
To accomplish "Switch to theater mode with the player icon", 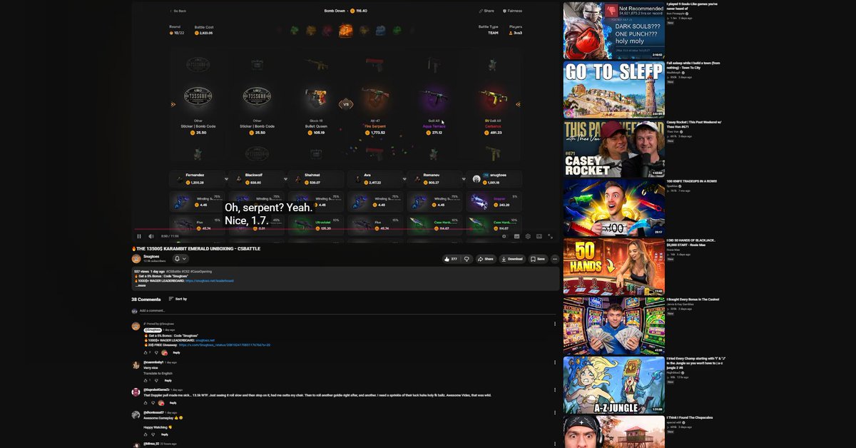I will (x=539, y=236).
